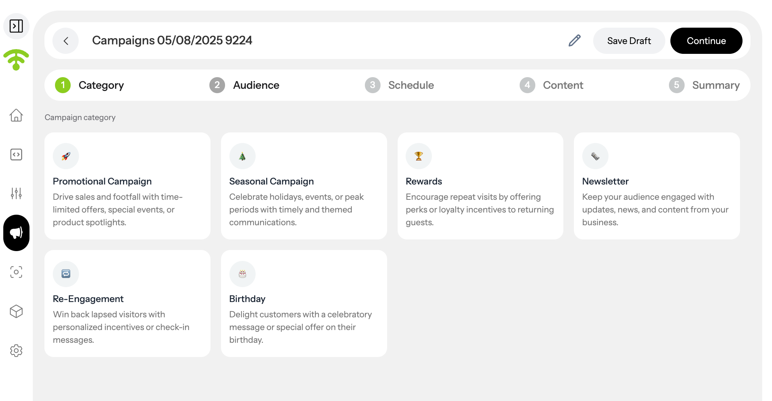Go to the Summary step
This screenshot has height=401, width=772.
[x=704, y=85]
